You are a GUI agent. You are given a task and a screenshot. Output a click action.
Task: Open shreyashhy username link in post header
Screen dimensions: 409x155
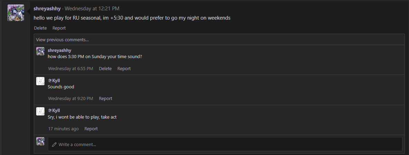point(47,9)
